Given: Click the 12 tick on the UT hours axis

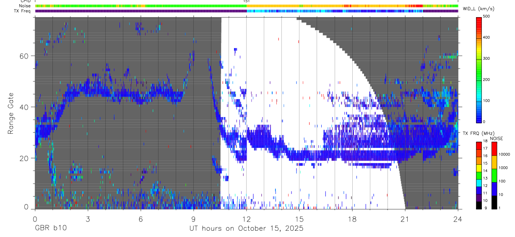Looking at the screenshot, I should pos(246,218).
